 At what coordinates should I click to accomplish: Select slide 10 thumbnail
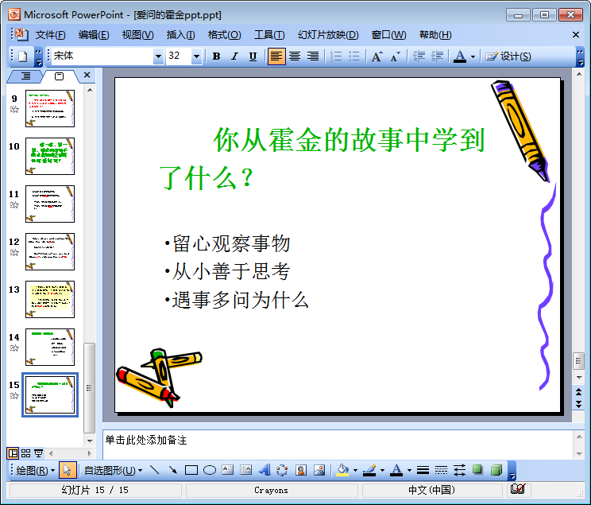[x=50, y=156]
